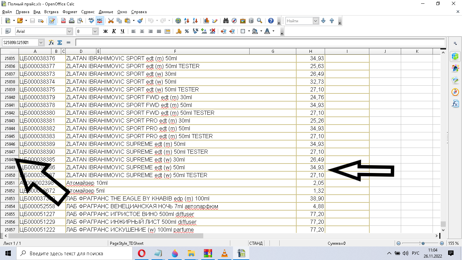Open Page Preview
This screenshot has width=462, height=260.
tap(80, 21)
